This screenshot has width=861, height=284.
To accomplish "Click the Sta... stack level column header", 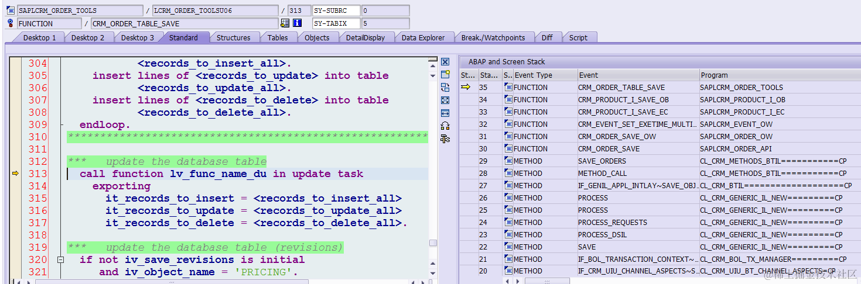I will [x=490, y=75].
